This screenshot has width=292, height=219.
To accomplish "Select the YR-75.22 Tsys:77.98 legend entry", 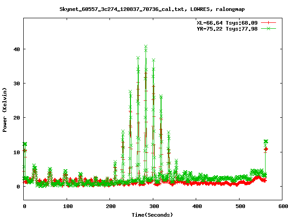I will [x=226, y=28].
